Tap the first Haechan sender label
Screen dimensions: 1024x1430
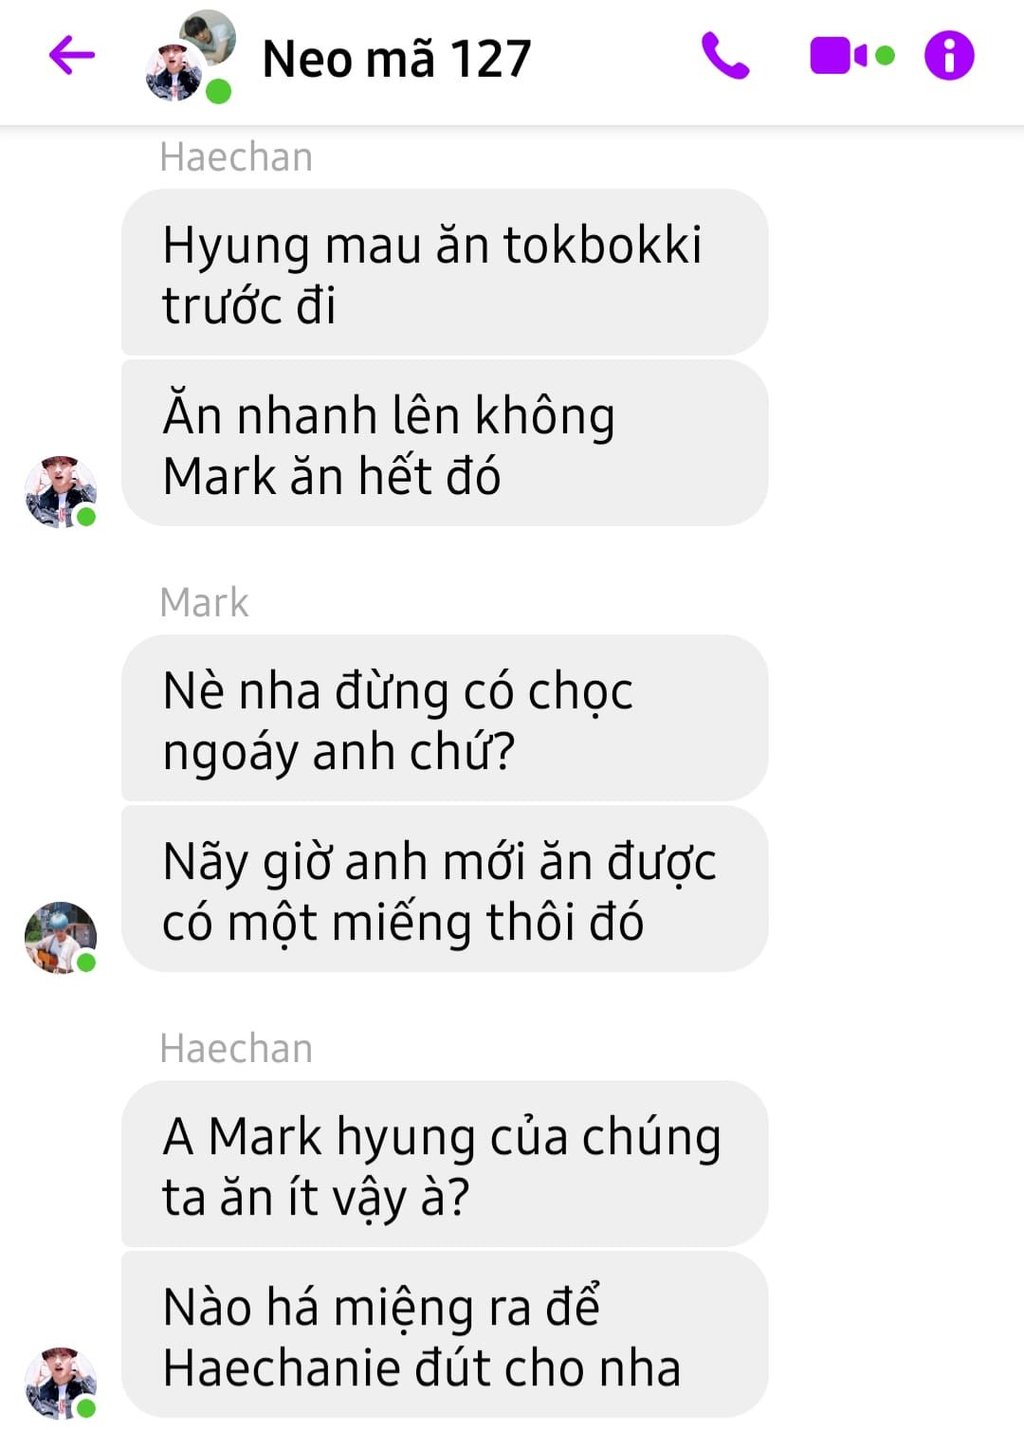coord(236,156)
